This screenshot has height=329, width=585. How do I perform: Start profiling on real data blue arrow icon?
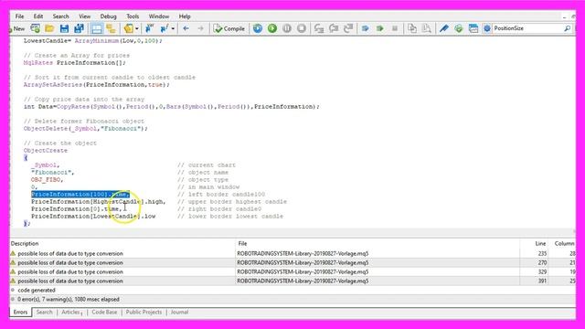click(366, 28)
